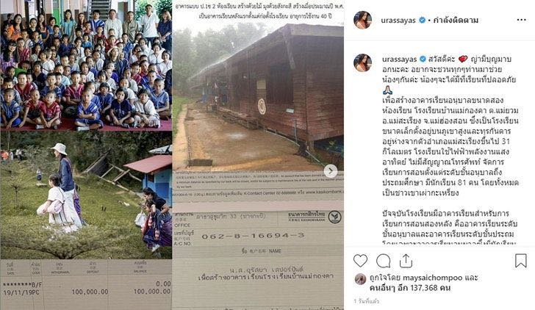535x310 pixels.
Task: Click the verified badge in the caption
Action: point(423,59)
